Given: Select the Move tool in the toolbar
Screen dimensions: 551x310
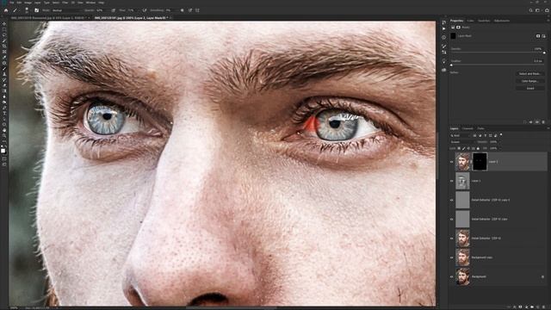Looking at the screenshot, I should click(4, 24).
